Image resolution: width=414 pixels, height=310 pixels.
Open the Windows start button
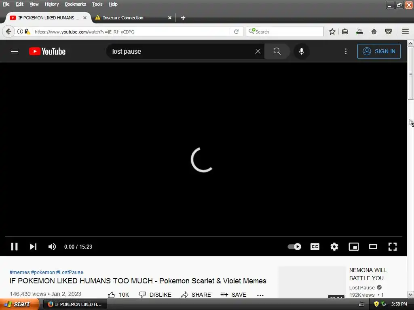click(19, 304)
